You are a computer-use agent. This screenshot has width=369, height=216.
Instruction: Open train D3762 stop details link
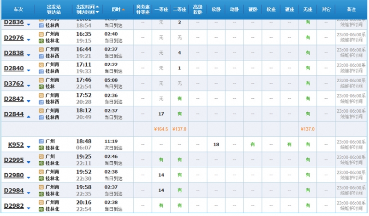pyautogui.click(x=13, y=84)
